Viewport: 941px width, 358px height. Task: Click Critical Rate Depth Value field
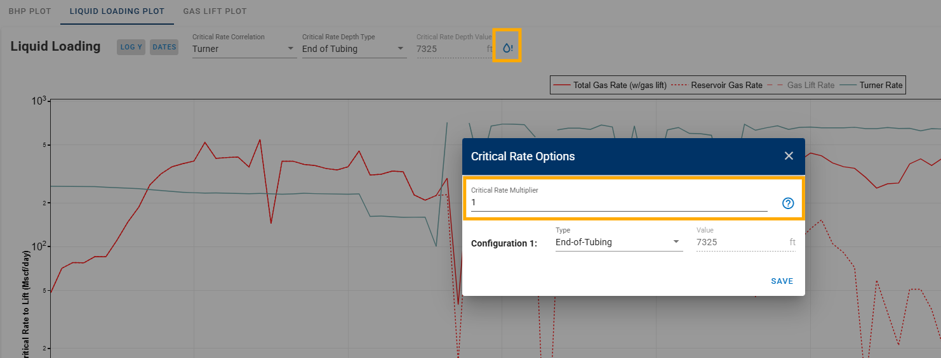[455, 49]
